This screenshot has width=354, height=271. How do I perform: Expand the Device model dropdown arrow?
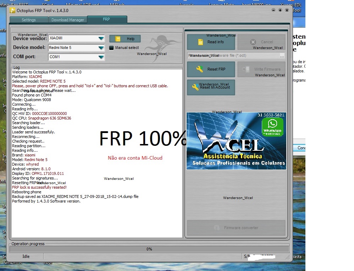pyautogui.click(x=101, y=48)
